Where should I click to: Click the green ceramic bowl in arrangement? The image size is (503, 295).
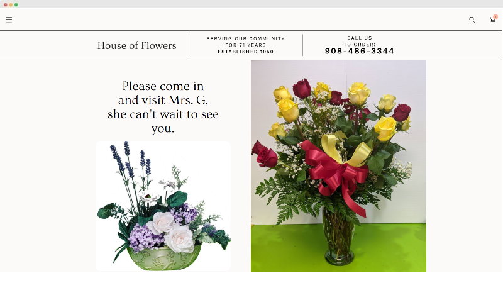(x=163, y=258)
